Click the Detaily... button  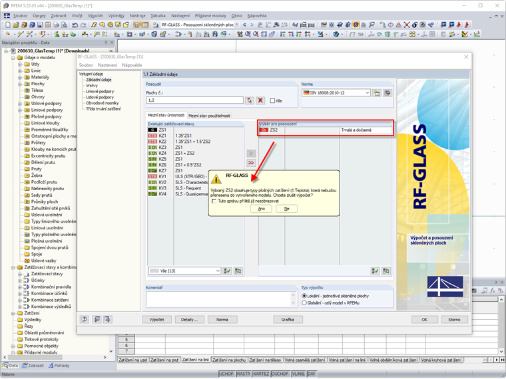click(x=190, y=320)
